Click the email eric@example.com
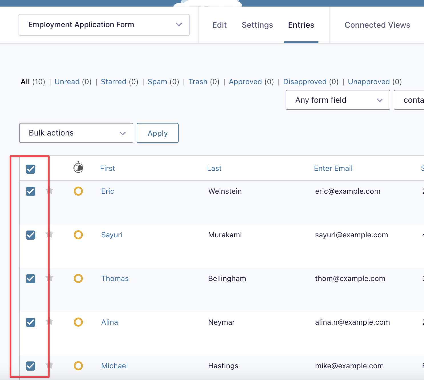This screenshot has height=380, width=424. (x=348, y=191)
